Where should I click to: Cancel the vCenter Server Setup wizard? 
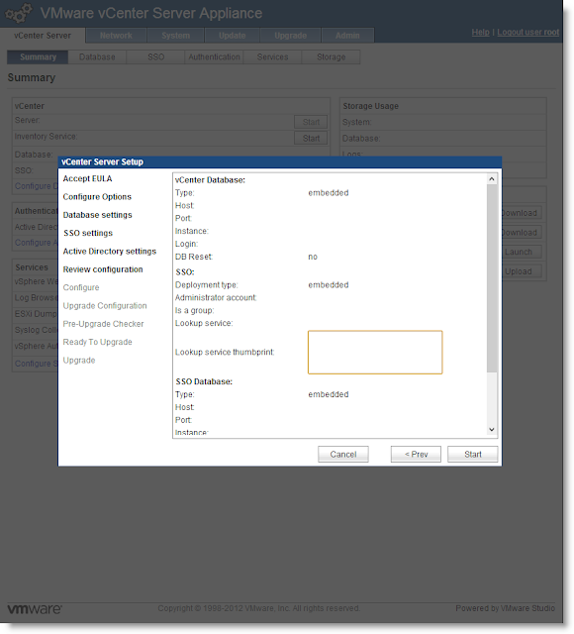tap(343, 454)
